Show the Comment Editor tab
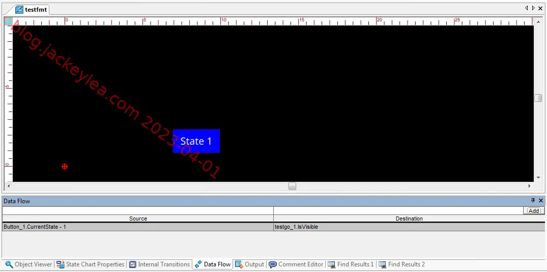This screenshot has width=547, height=272. pos(296,264)
